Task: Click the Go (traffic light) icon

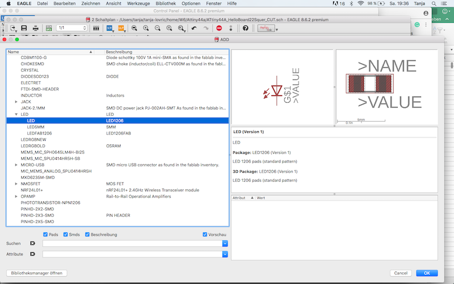Action: [x=231, y=28]
